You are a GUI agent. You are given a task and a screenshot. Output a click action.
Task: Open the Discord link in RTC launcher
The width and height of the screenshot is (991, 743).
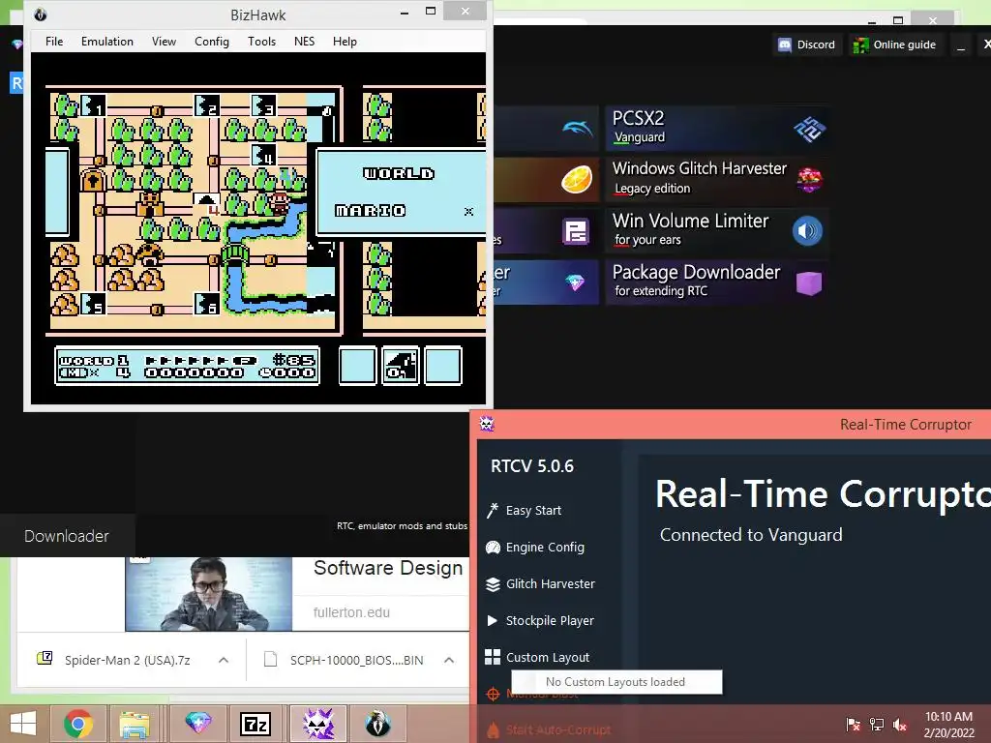[x=807, y=45]
